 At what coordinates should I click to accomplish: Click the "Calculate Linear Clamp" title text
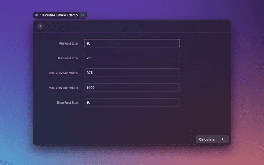tap(59, 15)
